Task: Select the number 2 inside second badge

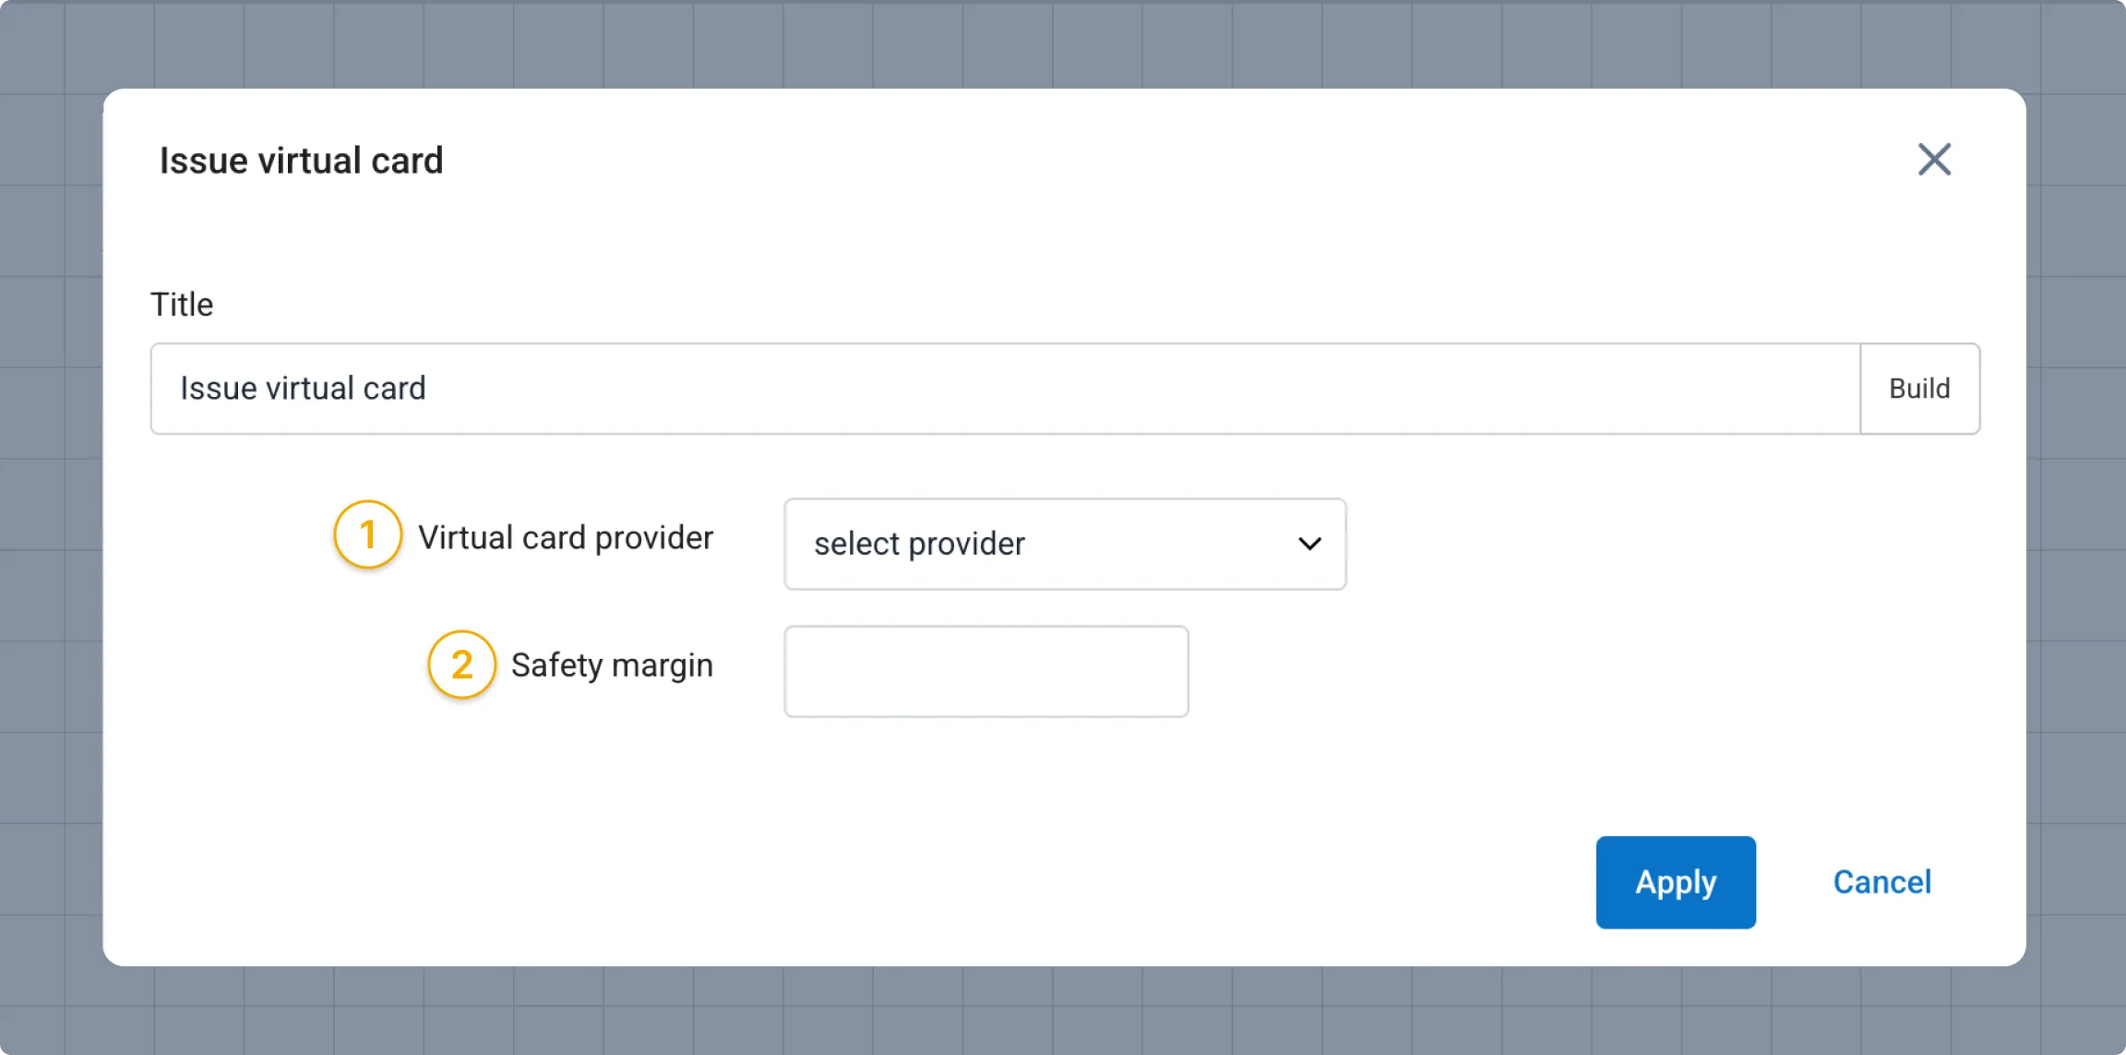Action: [x=462, y=665]
